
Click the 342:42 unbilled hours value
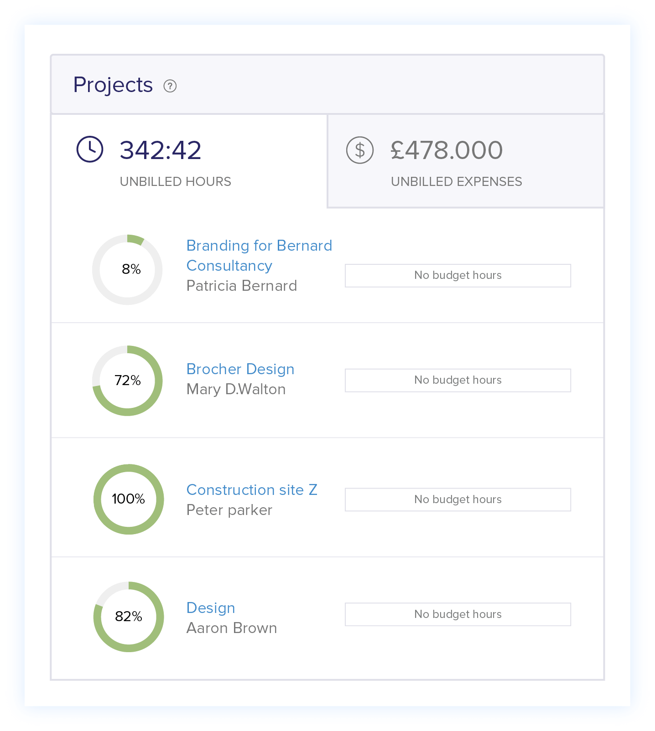[x=161, y=150]
